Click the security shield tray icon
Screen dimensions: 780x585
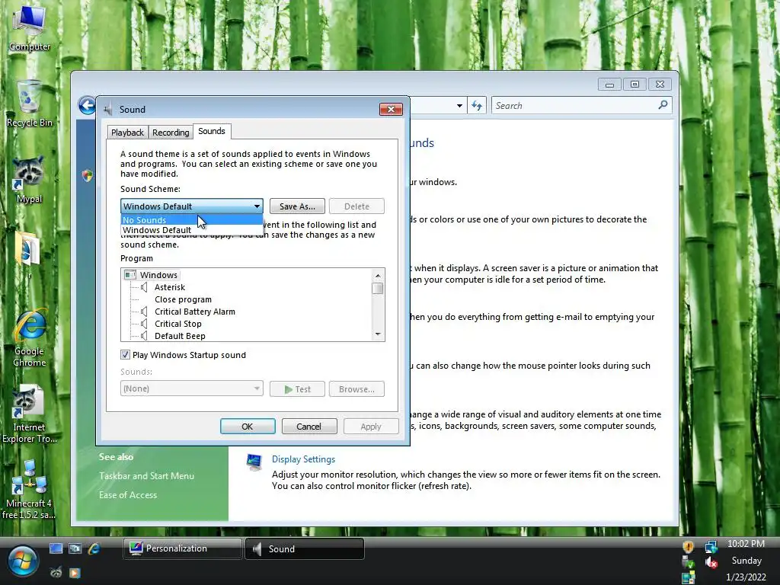tap(689, 546)
